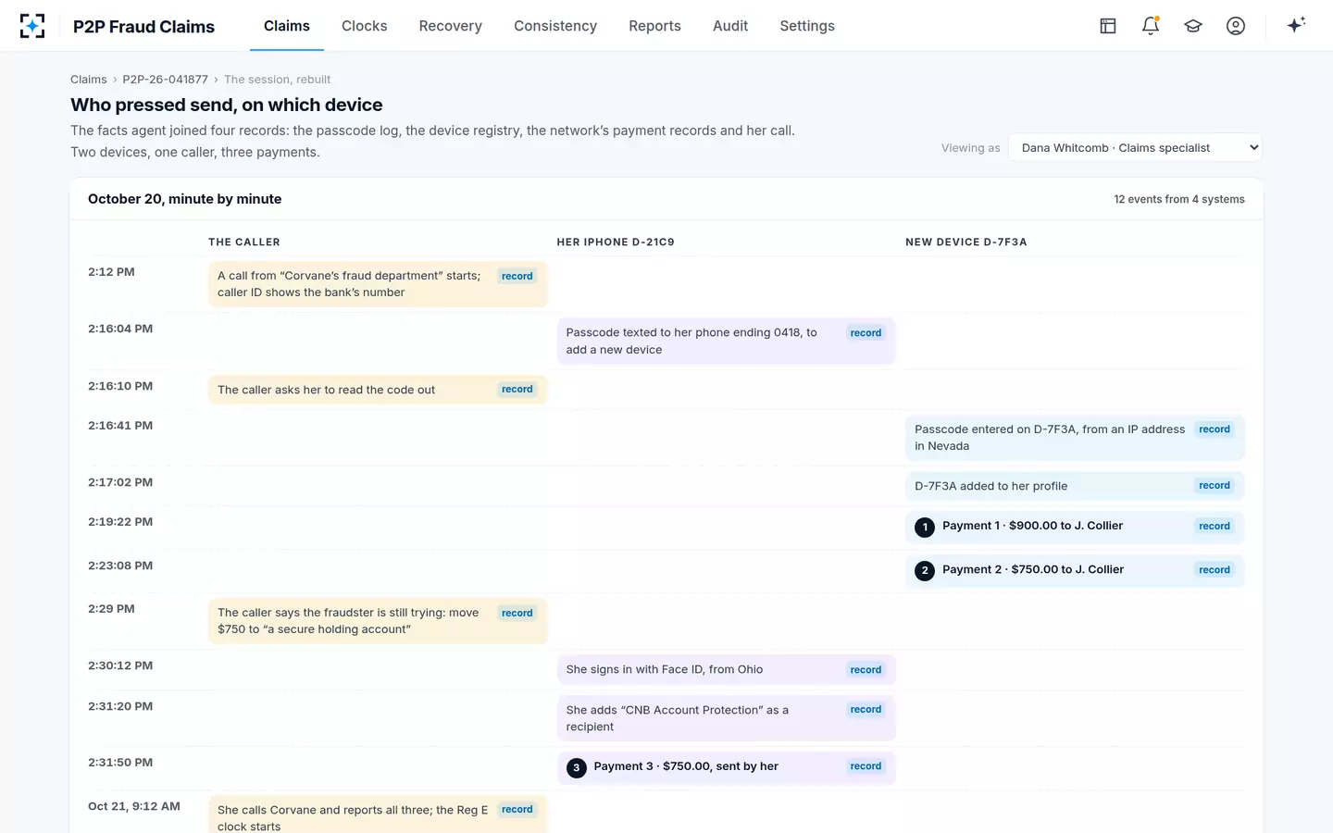
Task: Open the layout panel icon in header
Action: [1108, 26]
